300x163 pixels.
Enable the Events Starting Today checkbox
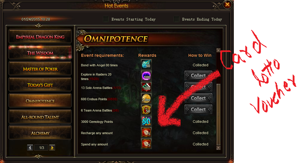click(x=106, y=19)
